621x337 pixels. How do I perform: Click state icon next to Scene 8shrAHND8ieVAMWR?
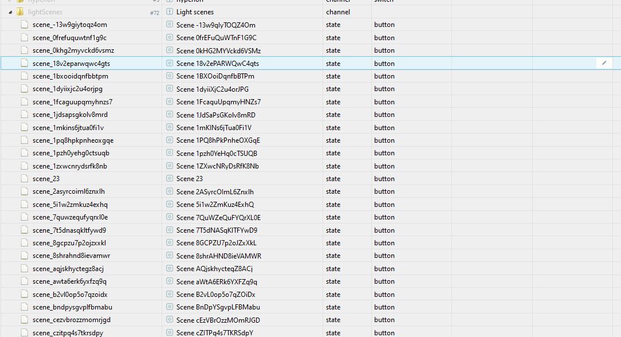(170, 256)
